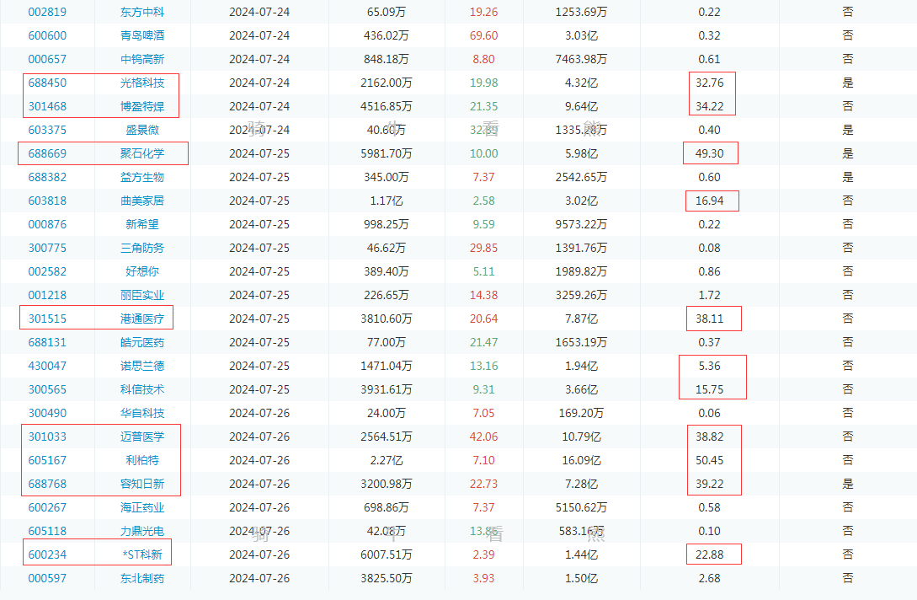The image size is (917, 600).
Task: Click the 博盈特焊 stock name
Action: [141, 106]
